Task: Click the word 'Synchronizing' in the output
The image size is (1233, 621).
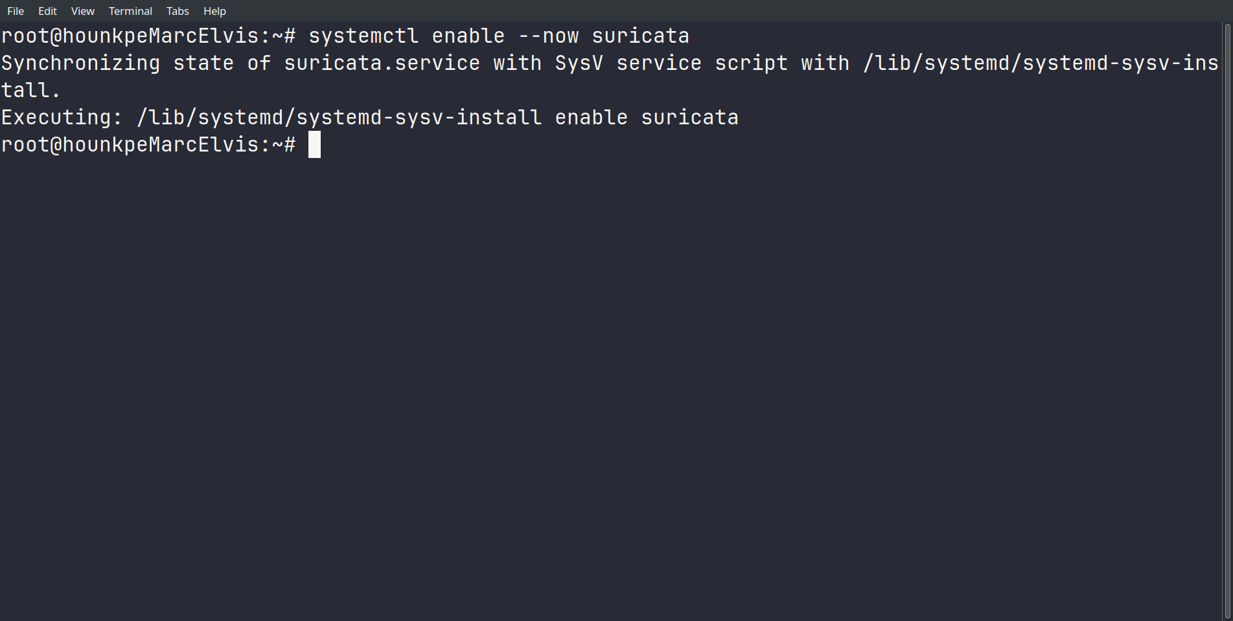Action: point(80,63)
